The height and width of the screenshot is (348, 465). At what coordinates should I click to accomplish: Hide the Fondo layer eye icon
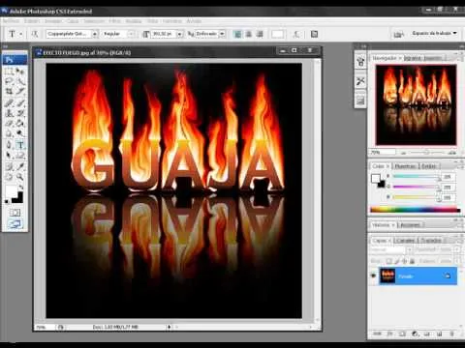374,275
